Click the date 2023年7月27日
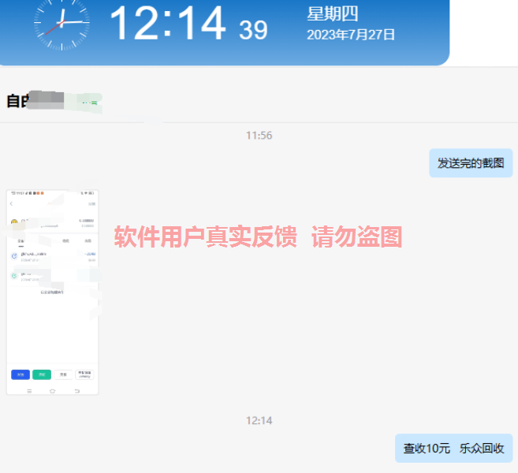518x473 pixels. 350,35
